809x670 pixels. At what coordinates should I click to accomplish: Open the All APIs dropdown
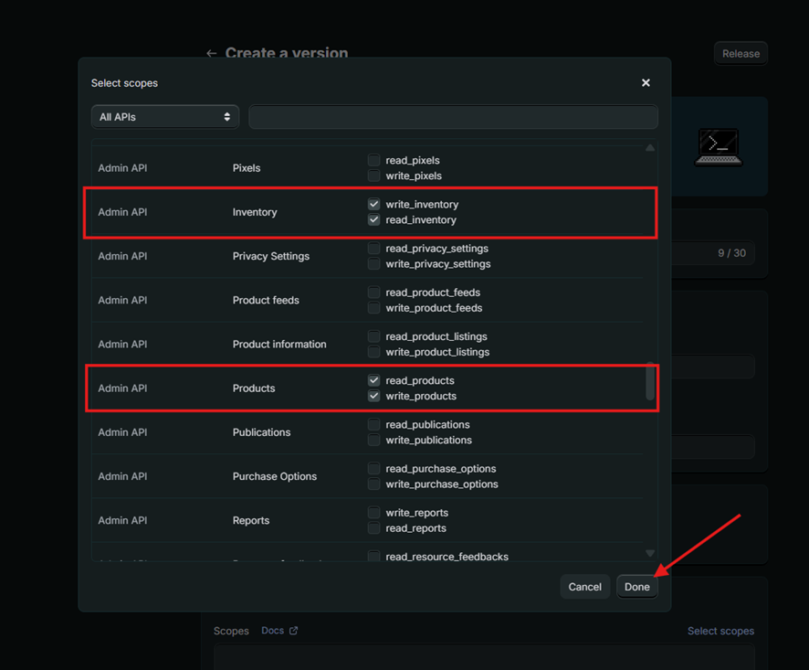click(x=165, y=117)
